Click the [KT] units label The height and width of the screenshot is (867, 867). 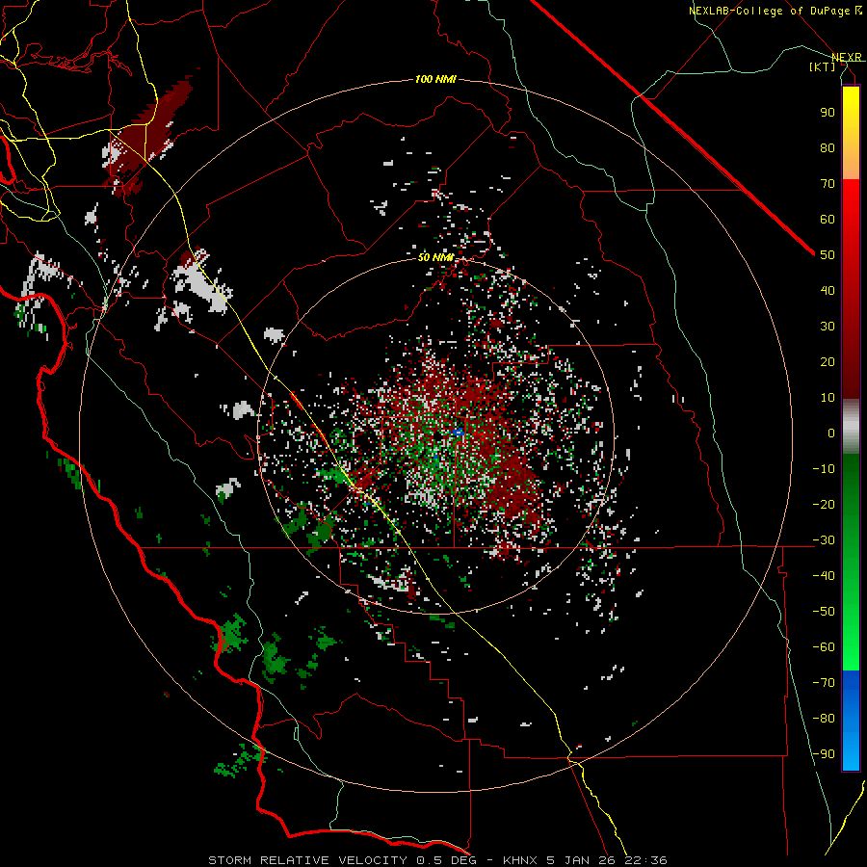coord(822,66)
